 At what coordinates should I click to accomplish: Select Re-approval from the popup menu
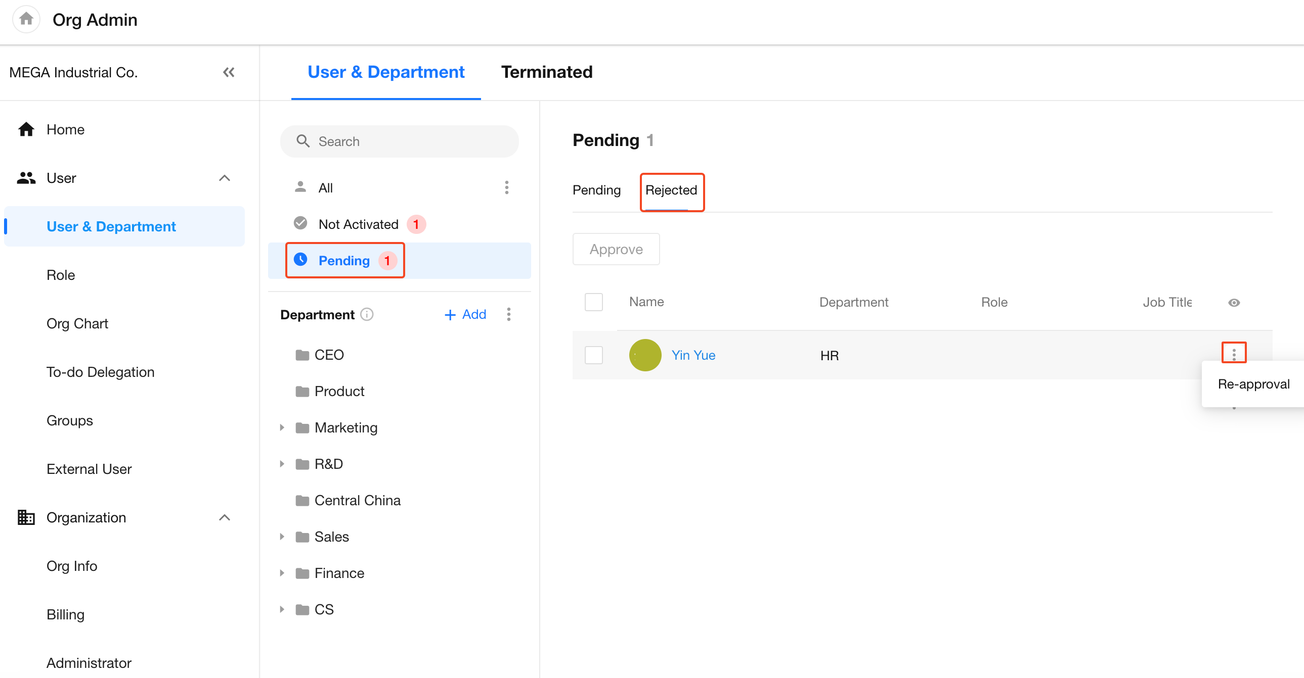coord(1253,384)
